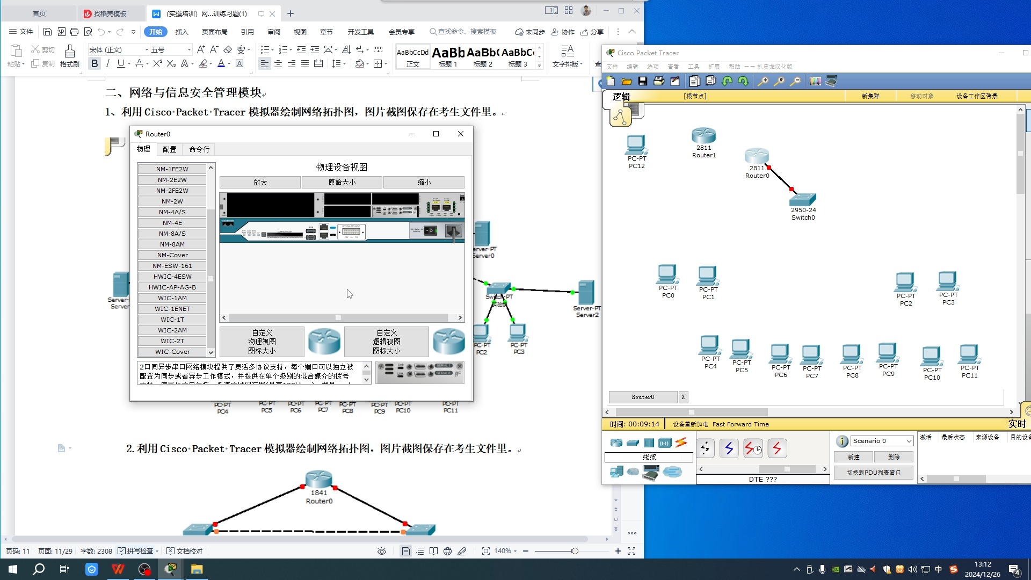Open the bullet list dropdown arrow
The width and height of the screenshot is (1031, 580).
(x=273, y=49)
